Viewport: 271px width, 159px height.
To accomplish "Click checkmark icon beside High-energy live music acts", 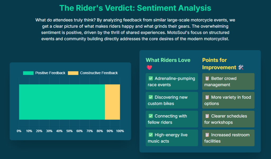I will coord(151,135).
